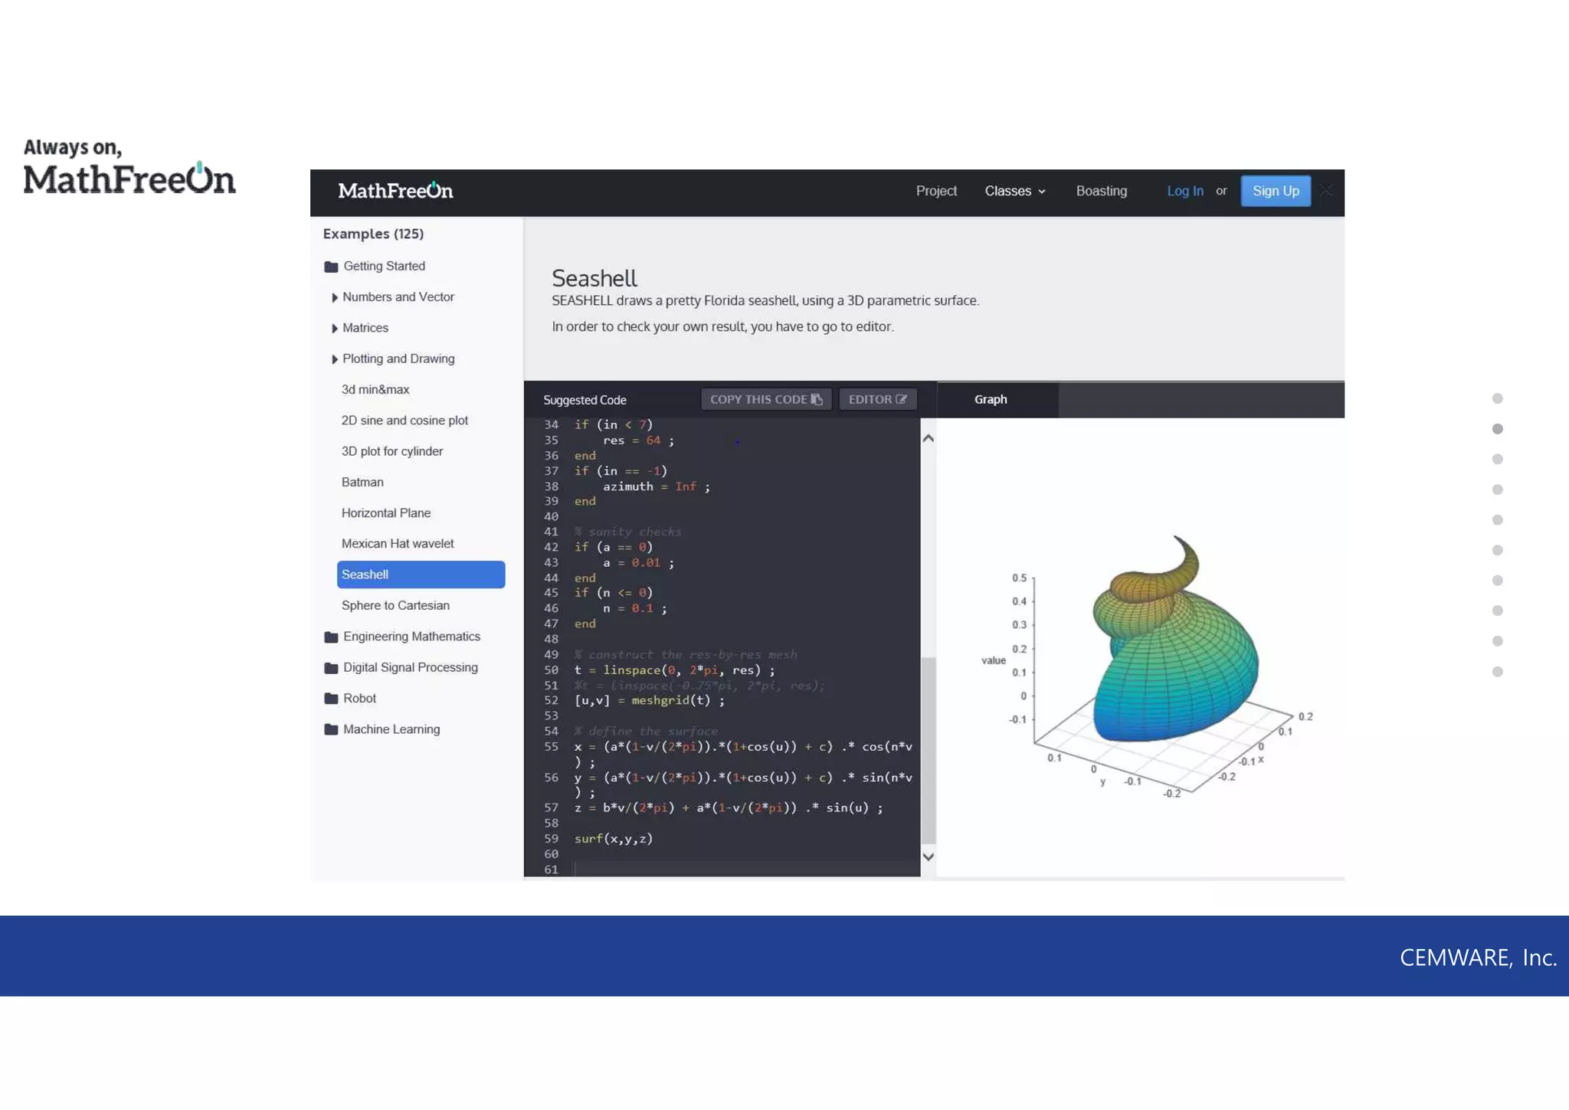The image size is (1569, 1110).
Task: Click the Machine Learning folder icon
Action: (x=331, y=730)
